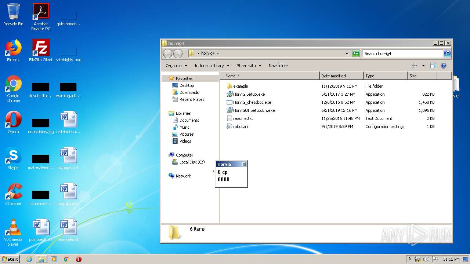Click Opera icon in taskbar
The width and height of the screenshot is (470, 264).
pyautogui.click(x=79, y=259)
